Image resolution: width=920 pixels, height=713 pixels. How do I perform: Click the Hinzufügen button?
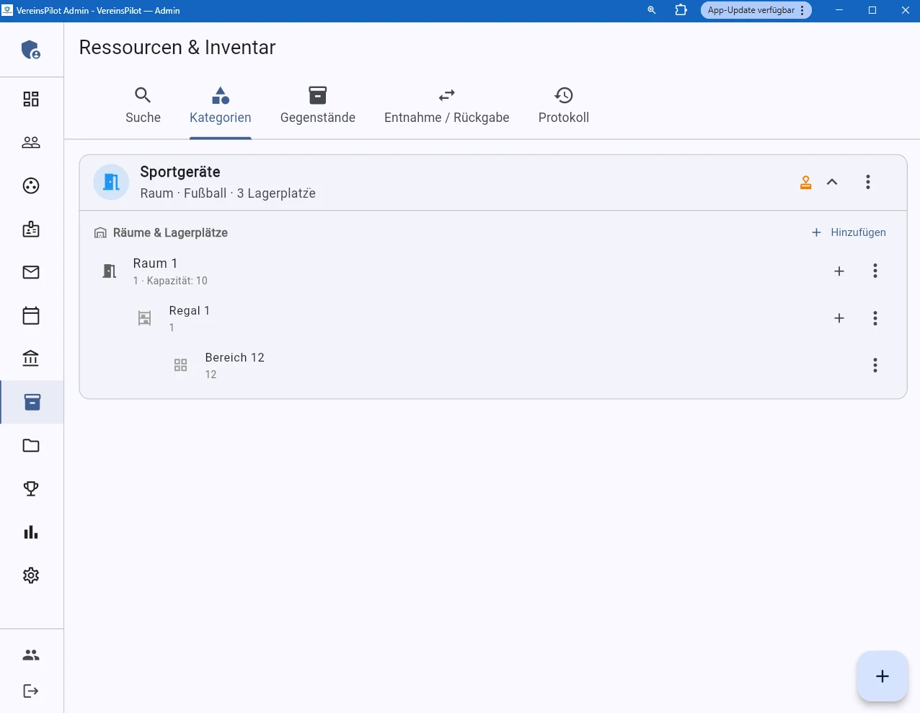click(849, 232)
